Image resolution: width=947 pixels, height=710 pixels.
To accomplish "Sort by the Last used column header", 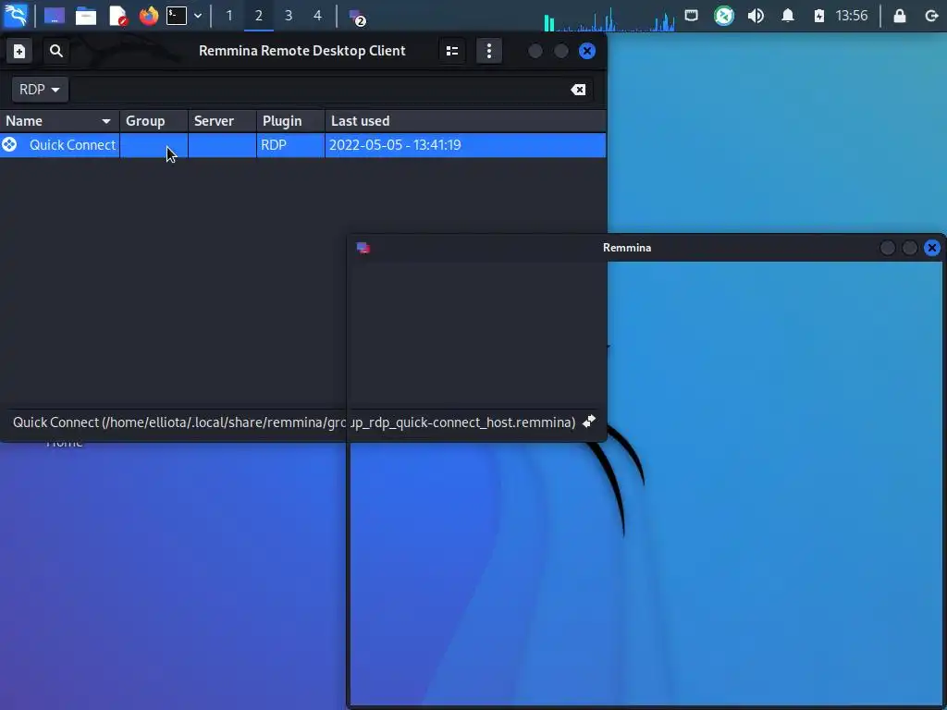I will coord(465,121).
